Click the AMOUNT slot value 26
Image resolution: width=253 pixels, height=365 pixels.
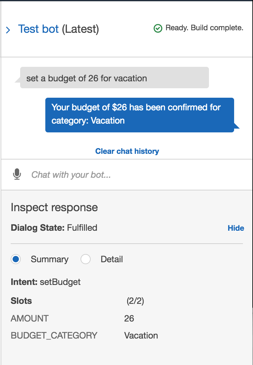129,318
